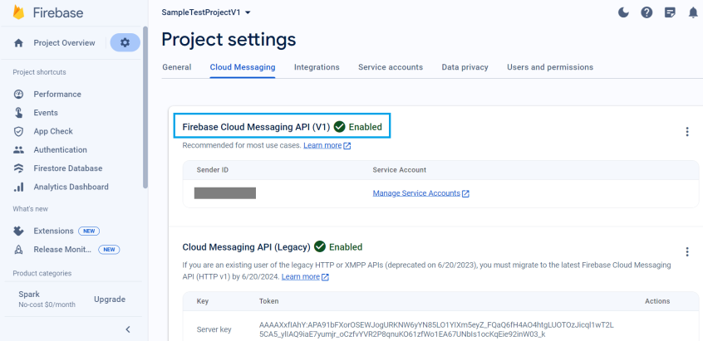Open the Data privacy tab

pos(465,67)
